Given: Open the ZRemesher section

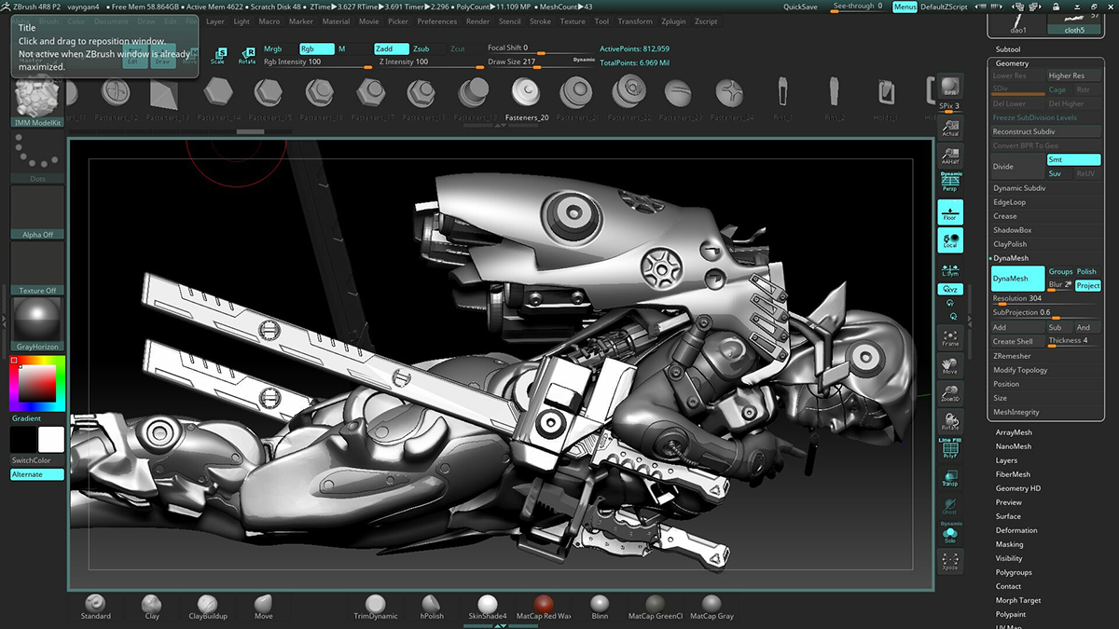Looking at the screenshot, I should [1012, 356].
